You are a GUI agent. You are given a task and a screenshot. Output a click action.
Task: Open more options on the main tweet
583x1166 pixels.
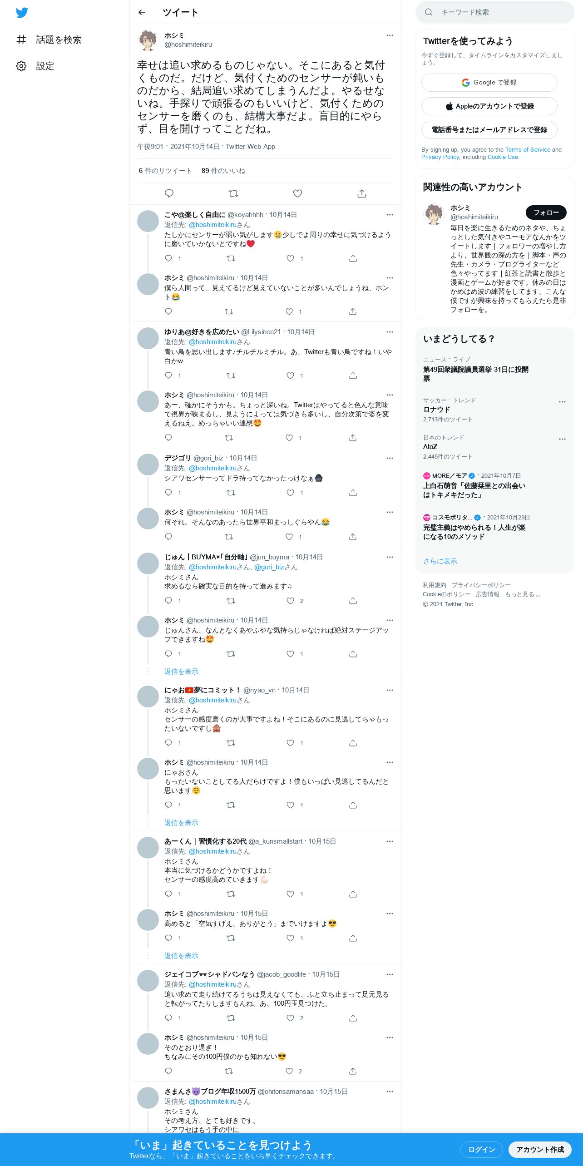(x=390, y=35)
